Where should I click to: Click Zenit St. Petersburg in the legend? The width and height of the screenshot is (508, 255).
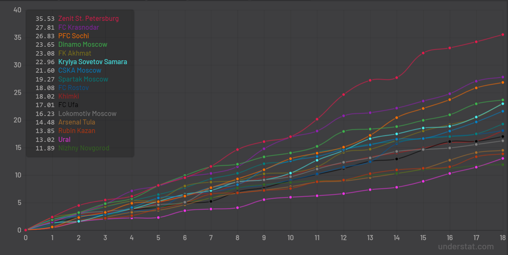(x=88, y=19)
